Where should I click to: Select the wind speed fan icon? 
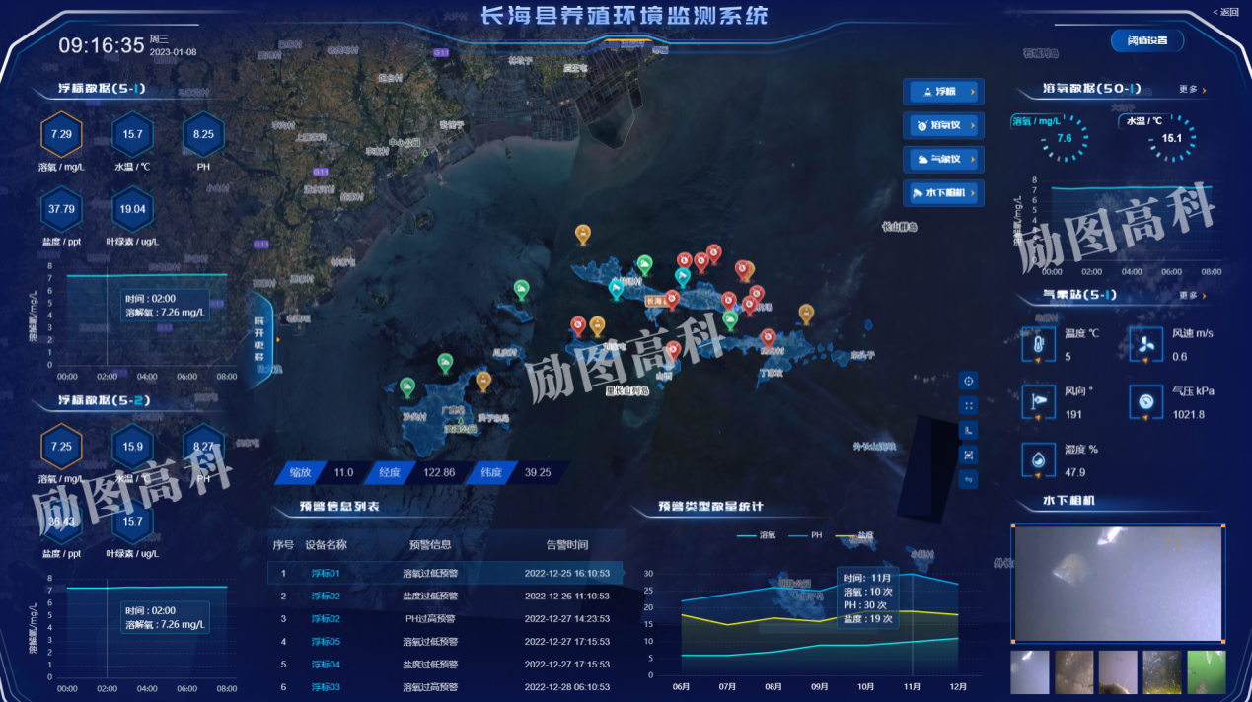tap(1144, 344)
